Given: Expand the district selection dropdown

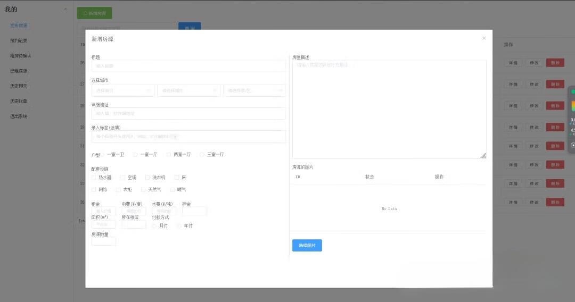Looking at the screenshot, I should click(254, 90).
